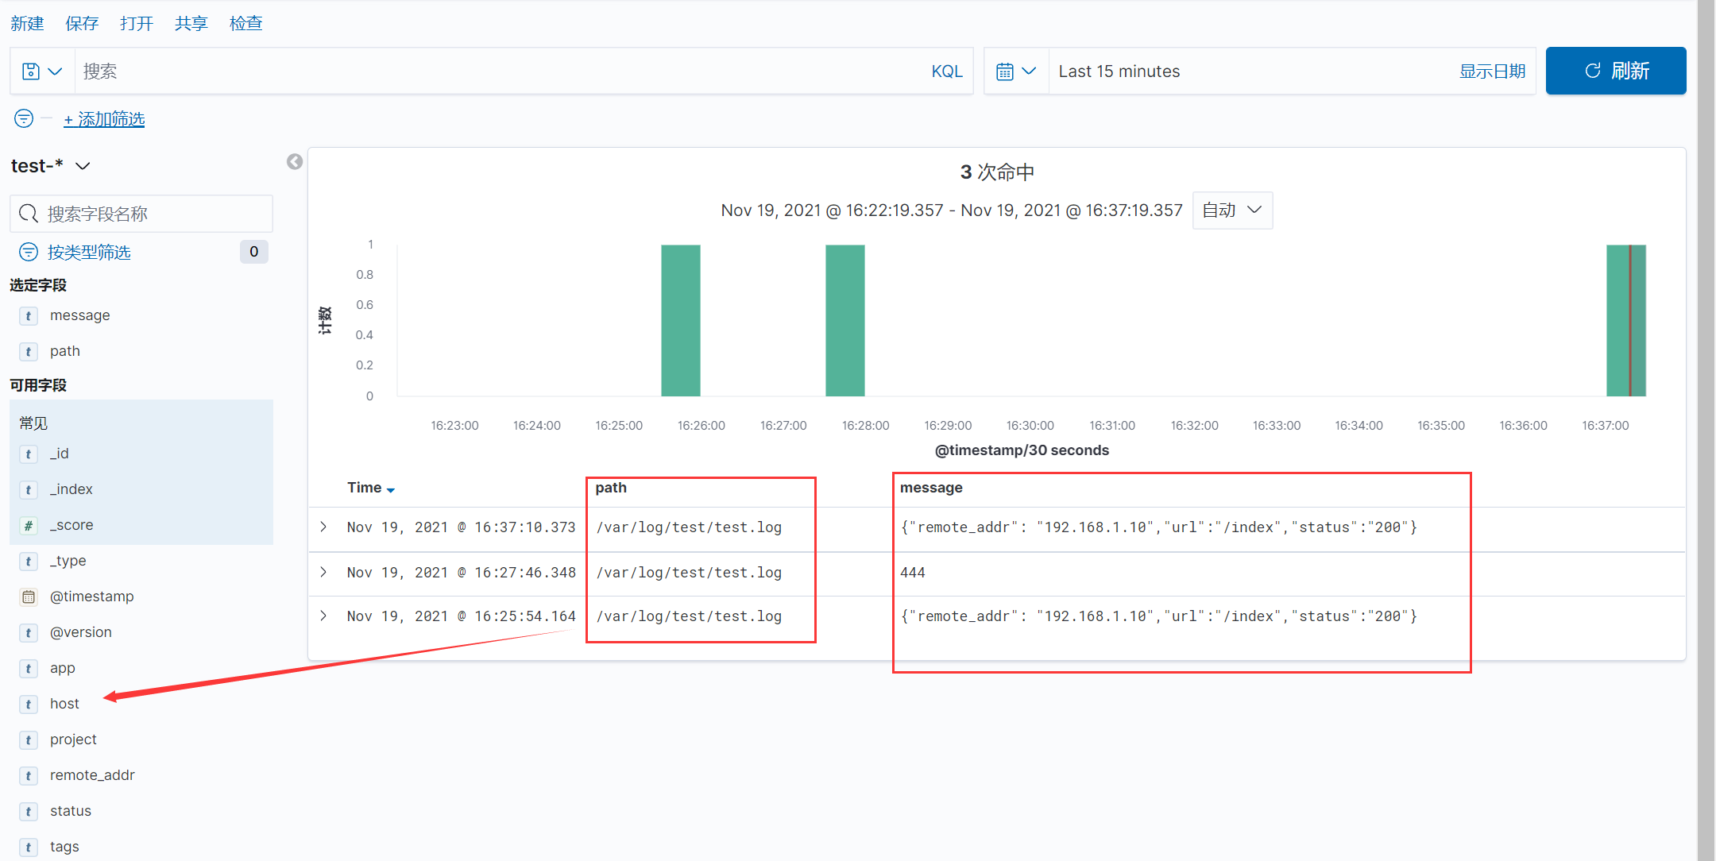The width and height of the screenshot is (1716, 861).
Task: Click the Time column header
Action: [x=364, y=488]
